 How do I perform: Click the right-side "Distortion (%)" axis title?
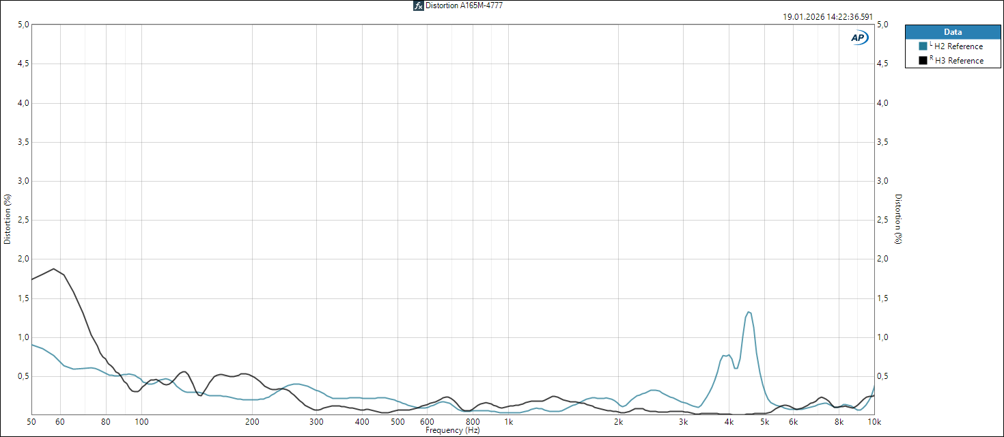pos(899,219)
